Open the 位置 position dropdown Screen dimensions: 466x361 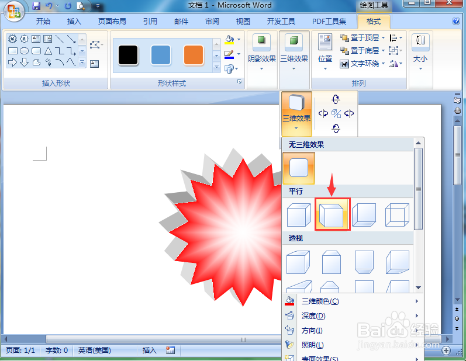click(325, 52)
